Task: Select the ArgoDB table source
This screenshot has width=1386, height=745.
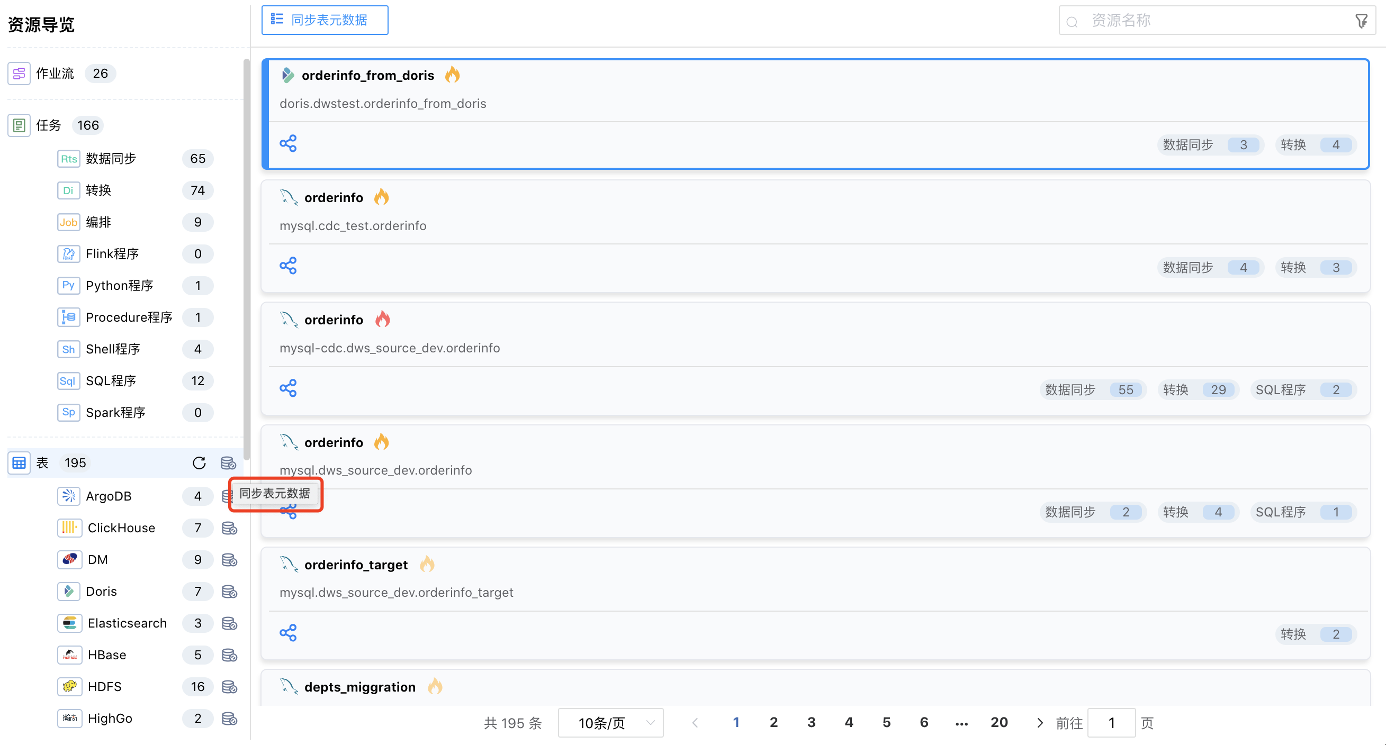Action: tap(108, 496)
